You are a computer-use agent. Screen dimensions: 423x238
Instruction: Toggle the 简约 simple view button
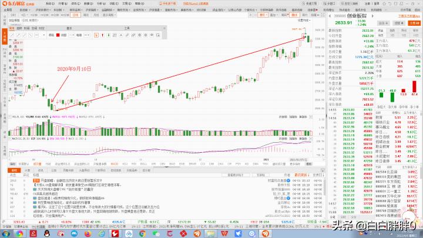305,15
